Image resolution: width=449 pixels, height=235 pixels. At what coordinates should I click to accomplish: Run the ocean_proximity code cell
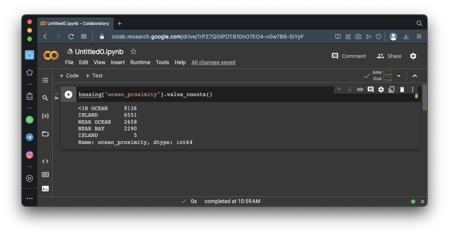click(x=68, y=95)
